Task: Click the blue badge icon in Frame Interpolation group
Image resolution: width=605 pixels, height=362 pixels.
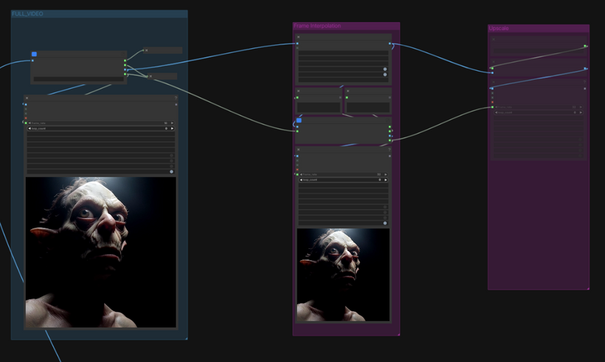Action: pos(299,120)
